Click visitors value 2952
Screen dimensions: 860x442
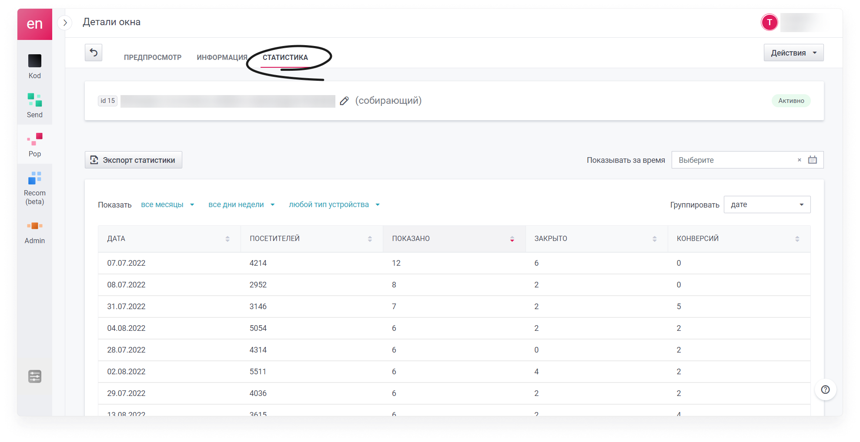(x=258, y=285)
